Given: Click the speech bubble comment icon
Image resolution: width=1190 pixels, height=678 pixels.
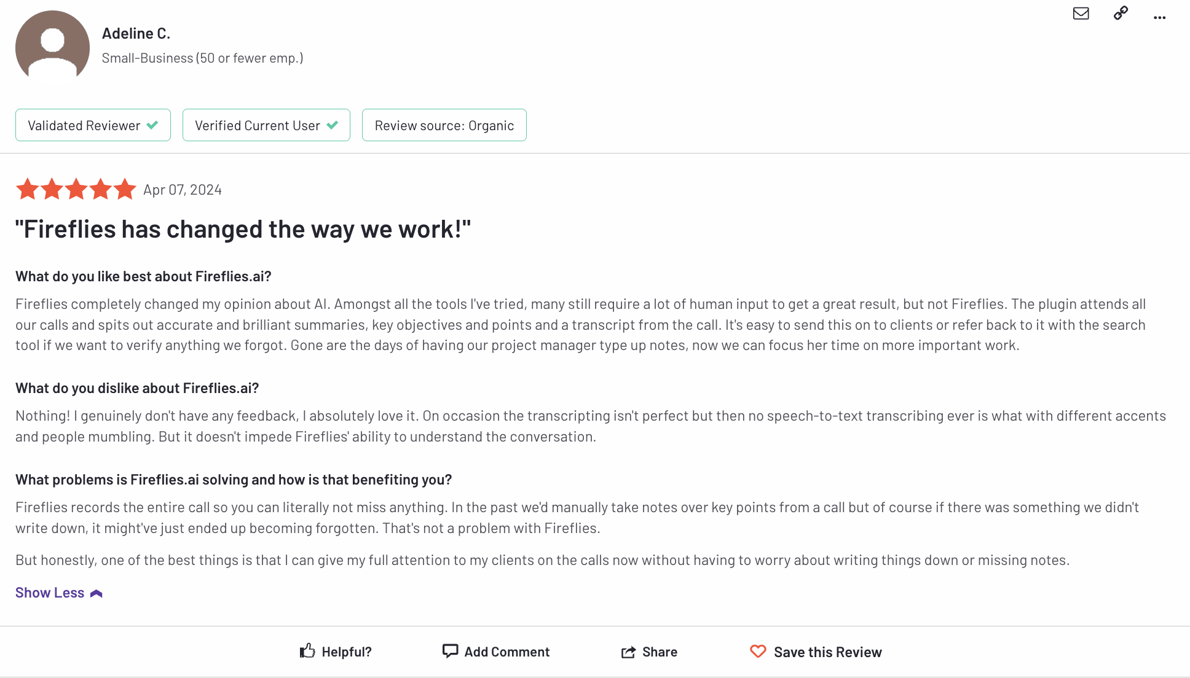Looking at the screenshot, I should tap(450, 651).
